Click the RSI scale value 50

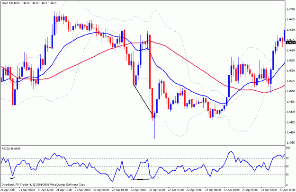tap(288, 166)
